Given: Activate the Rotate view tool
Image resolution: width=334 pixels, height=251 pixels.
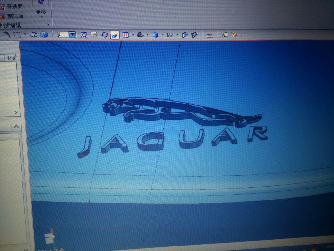Looking at the screenshot, I should [105, 34].
